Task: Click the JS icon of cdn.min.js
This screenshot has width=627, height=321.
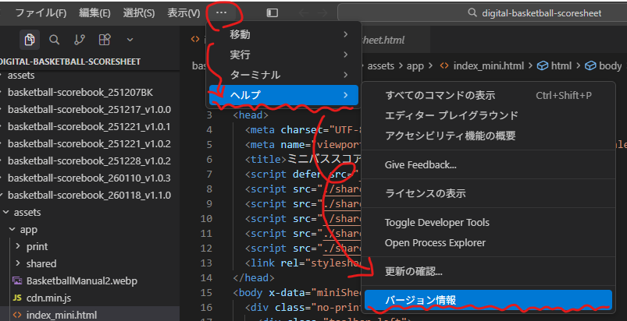Action: pos(17,298)
